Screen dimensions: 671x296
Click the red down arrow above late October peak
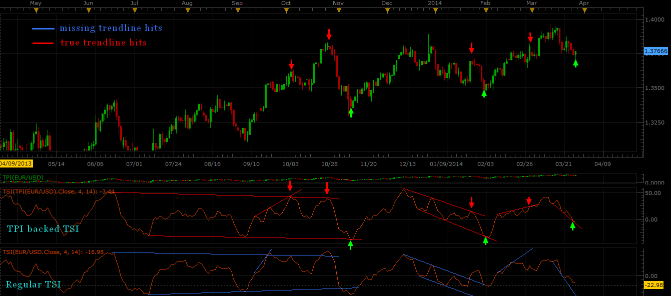coord(329,34)
